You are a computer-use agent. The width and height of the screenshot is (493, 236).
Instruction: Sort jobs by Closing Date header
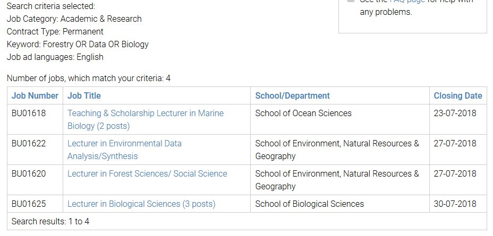coord(457,96)
